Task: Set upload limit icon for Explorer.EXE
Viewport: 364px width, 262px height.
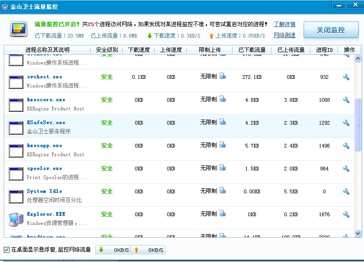Action: pos(223,213)
